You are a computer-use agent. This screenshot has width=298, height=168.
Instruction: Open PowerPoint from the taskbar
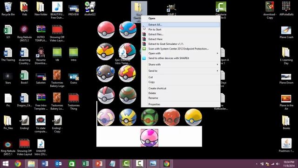point(99,164)
